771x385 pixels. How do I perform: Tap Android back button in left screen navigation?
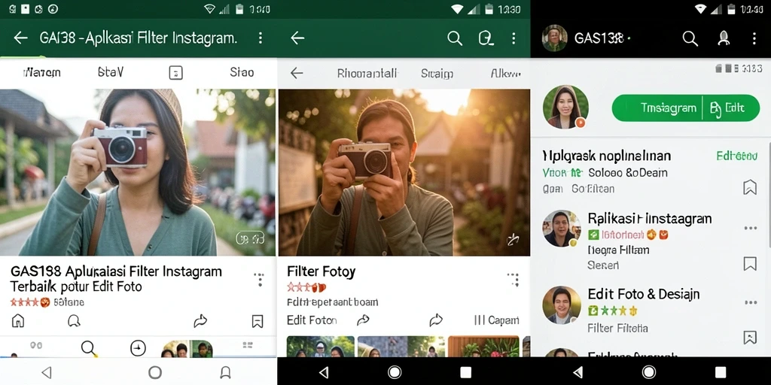[x=46, y=372]
